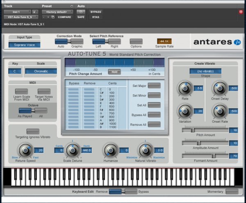
Task: Click the Sample Rate 44.1K display
Action: (x=164, y=41)
